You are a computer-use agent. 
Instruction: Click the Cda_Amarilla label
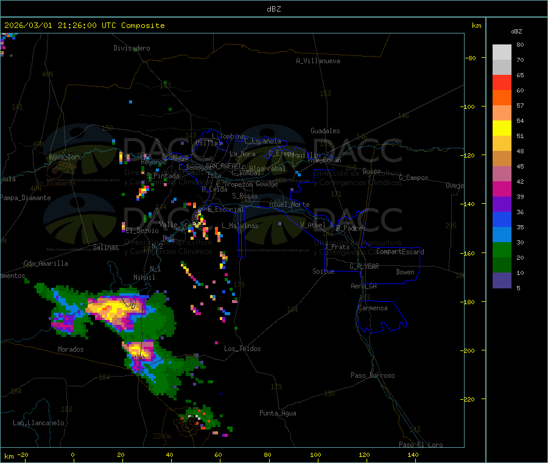[x=46, y=263]
